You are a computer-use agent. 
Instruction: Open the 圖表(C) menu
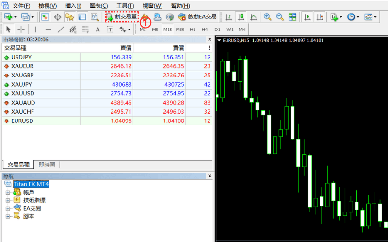click(x=99, y=6)
